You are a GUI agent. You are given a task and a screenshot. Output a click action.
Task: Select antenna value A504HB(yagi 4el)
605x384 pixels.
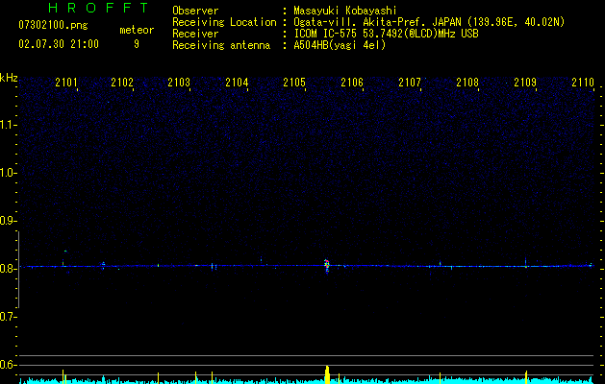340,45
